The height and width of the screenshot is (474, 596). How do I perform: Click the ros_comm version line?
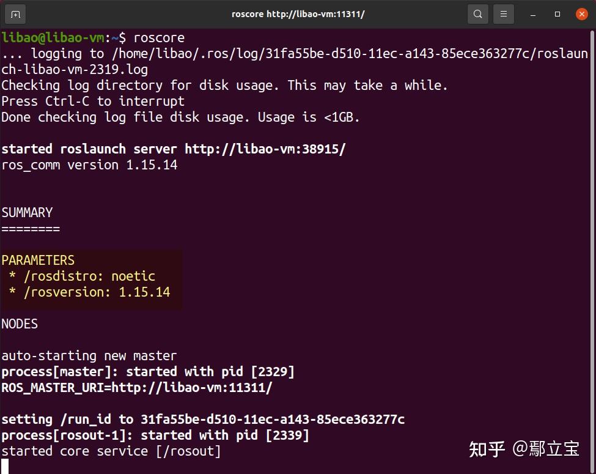[89, 165]
